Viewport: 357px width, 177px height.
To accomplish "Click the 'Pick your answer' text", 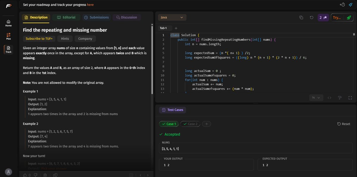I will [x=54, y=169].
